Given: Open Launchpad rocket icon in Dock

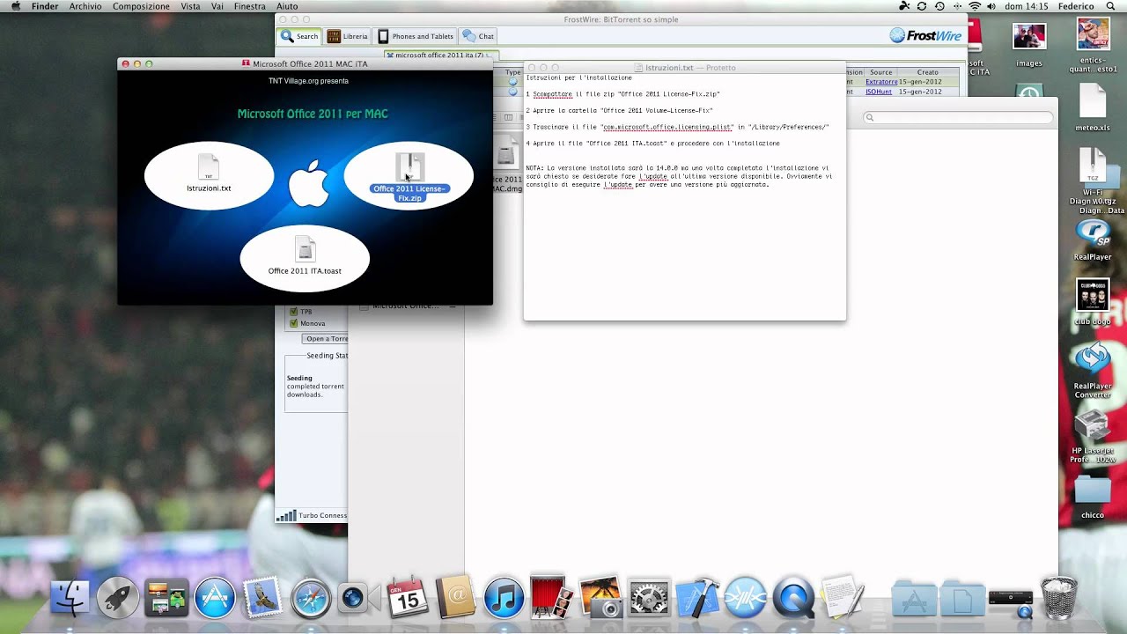Looking at the screenshot, I should click(118, 599).
